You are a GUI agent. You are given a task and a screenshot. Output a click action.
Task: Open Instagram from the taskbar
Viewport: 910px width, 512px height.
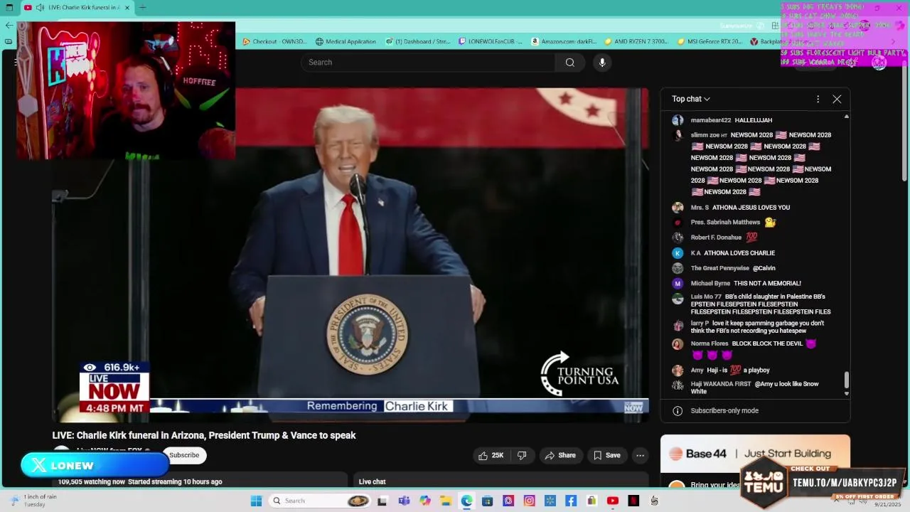529,501
